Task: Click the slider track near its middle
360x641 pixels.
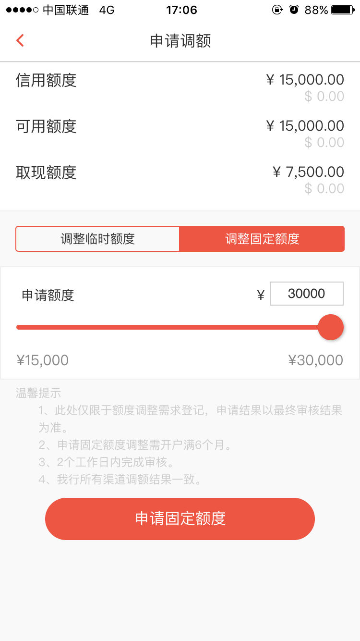Action: [x=168, y=327]
